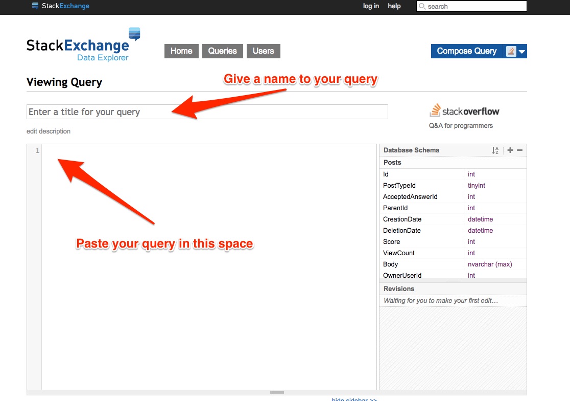Click hide sidebar link
Screen dimensions: 570x401
pyautogui.click(x=354, y=399)
